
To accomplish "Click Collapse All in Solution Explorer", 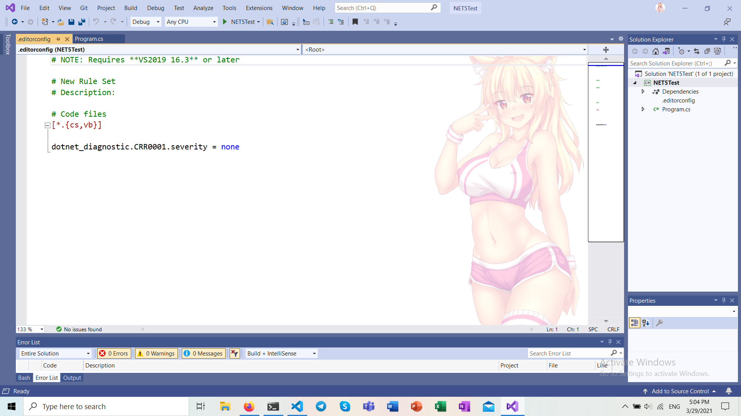I will (x=707, y=51).
